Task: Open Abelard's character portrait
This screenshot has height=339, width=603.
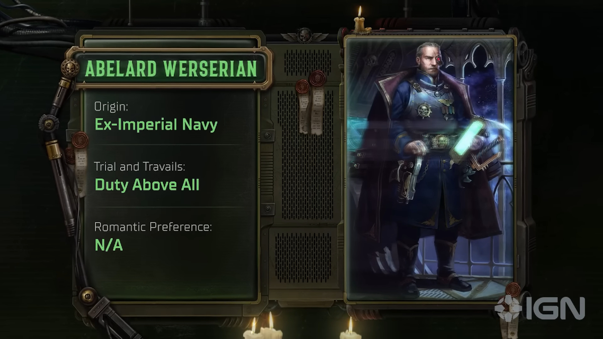Action: pos(431,169)
